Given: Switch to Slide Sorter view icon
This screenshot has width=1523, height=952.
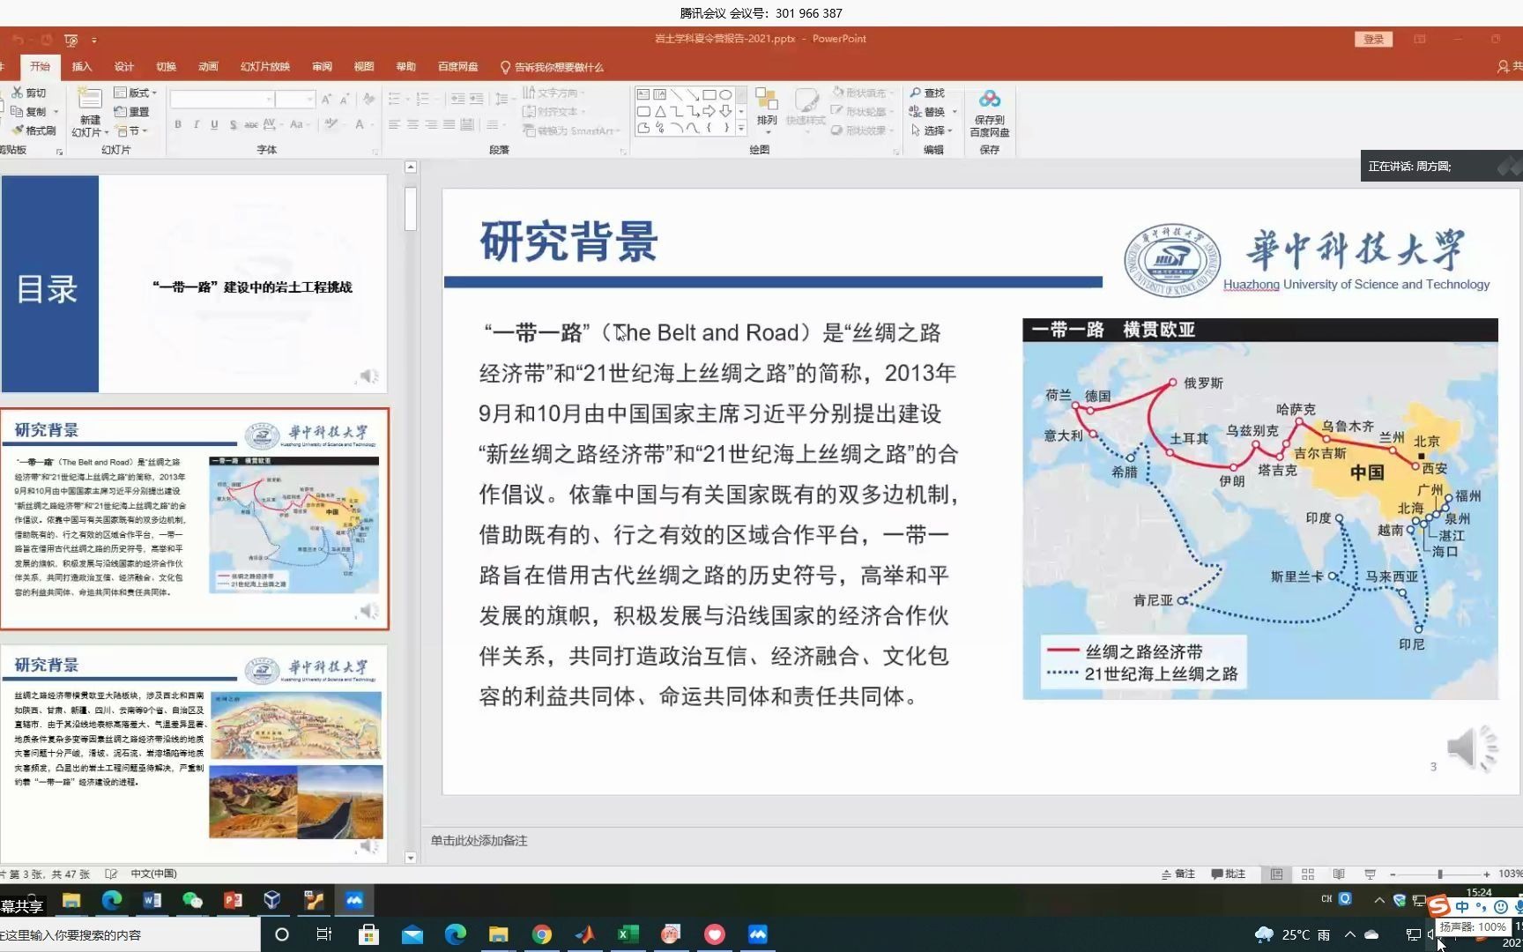Looking at the screenshot, I should click(1308, 874).
